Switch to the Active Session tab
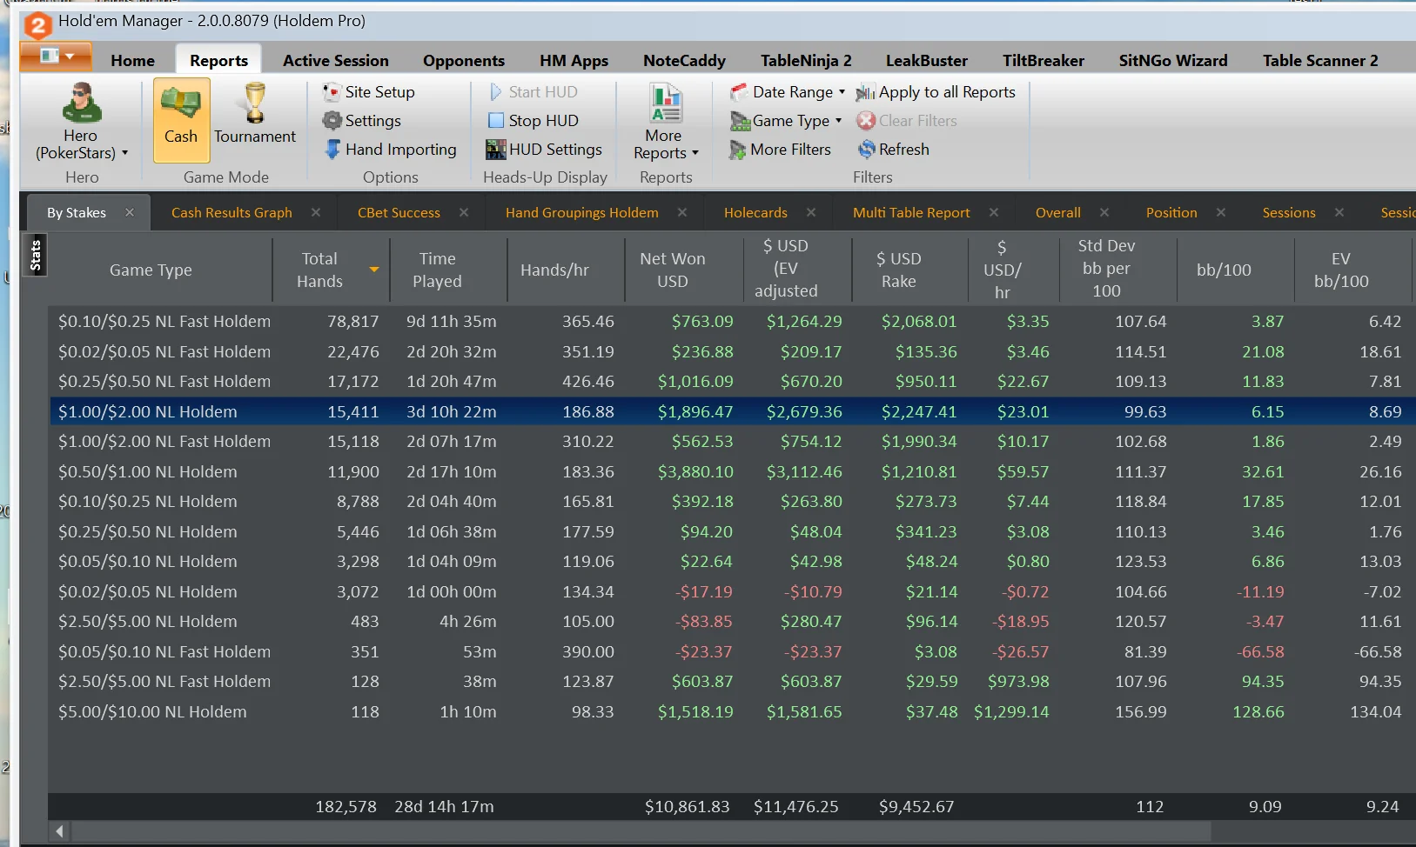 pyautogui.click(x=335, y=61)
